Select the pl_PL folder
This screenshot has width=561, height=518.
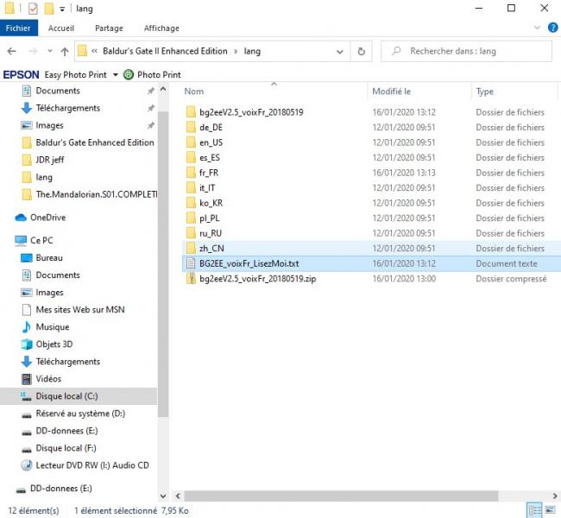(x=210, y=218)
